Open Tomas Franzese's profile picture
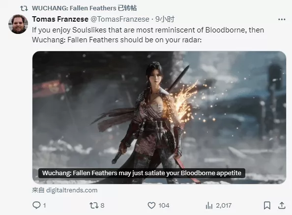 tap(18, 24)
